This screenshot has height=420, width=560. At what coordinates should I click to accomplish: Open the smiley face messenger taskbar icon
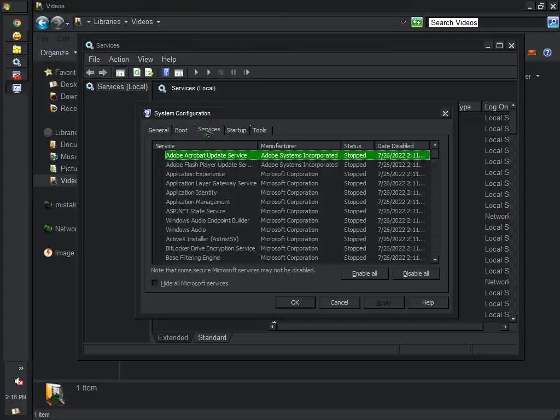pos(17,36)
